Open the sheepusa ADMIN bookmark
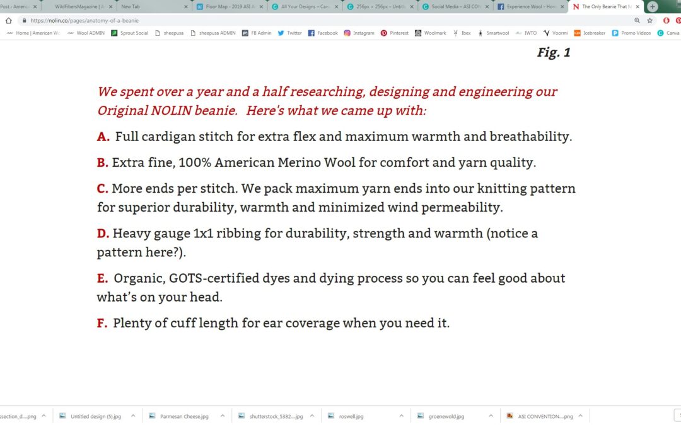Image resolution: width=681 pixels, height=425 pixels. coord(213,33)
